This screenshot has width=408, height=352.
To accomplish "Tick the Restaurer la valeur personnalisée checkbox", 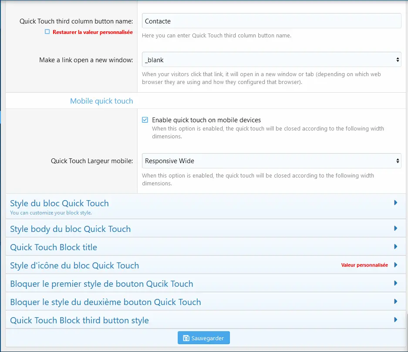I will pos(47,32).
